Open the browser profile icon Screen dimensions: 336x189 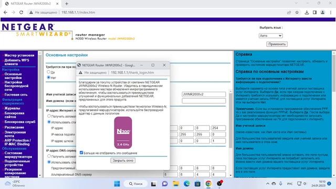click(x=322, y=13)
